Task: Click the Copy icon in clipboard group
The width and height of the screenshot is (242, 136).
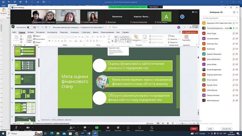Action: 21,39
